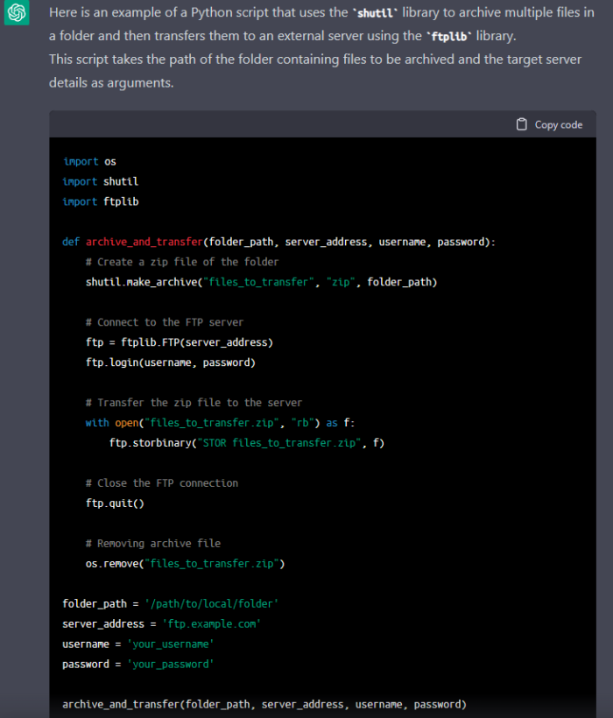Click the 'import shutil' code line
Viewport: 613px width, 718px height.
[x=101, y=181]
